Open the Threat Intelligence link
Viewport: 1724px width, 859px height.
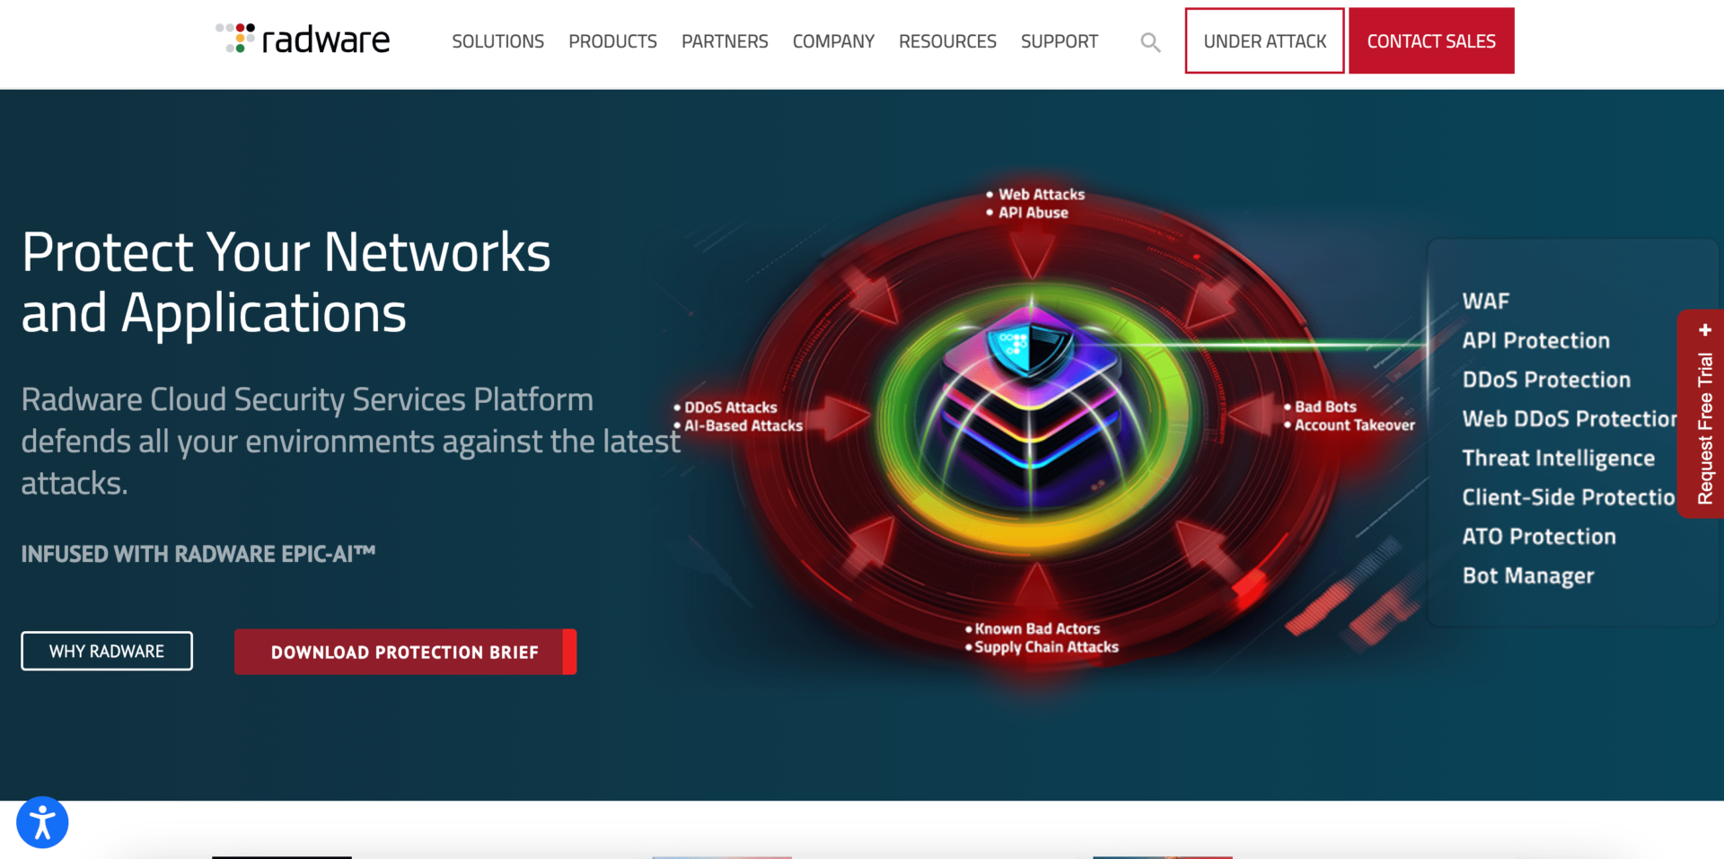tap(1560, 457)
